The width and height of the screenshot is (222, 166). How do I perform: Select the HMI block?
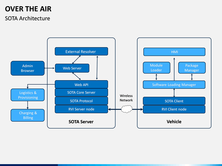[x=175, y=52]
